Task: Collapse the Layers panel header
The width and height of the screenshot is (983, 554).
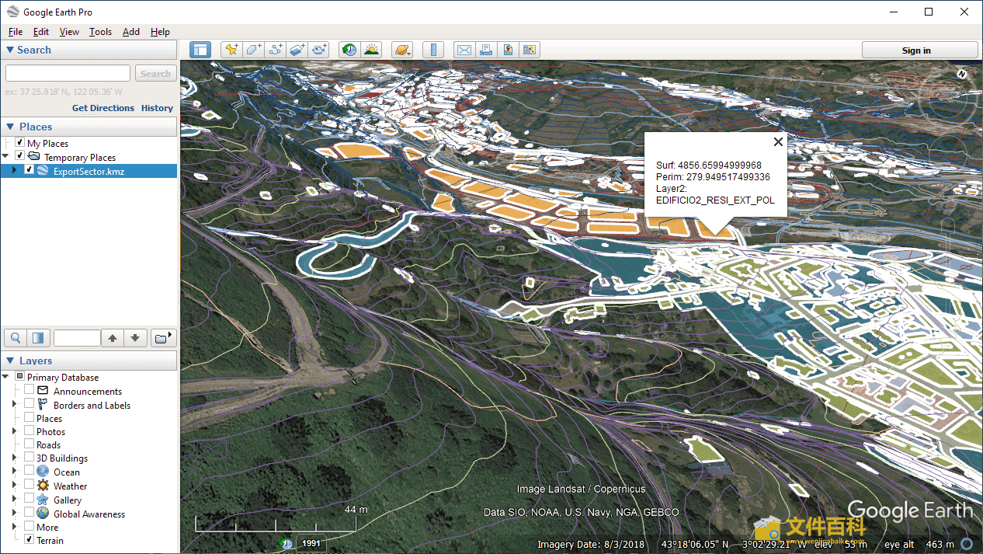Action: click(x=89, y=361)
